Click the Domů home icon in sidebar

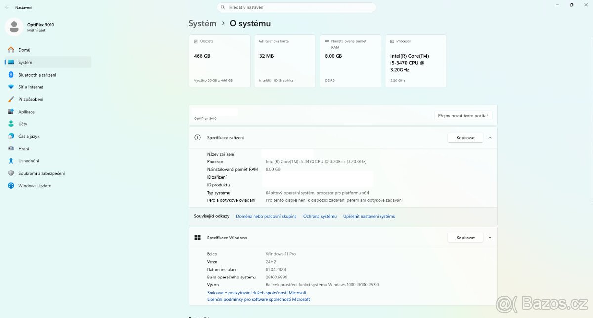11,50
